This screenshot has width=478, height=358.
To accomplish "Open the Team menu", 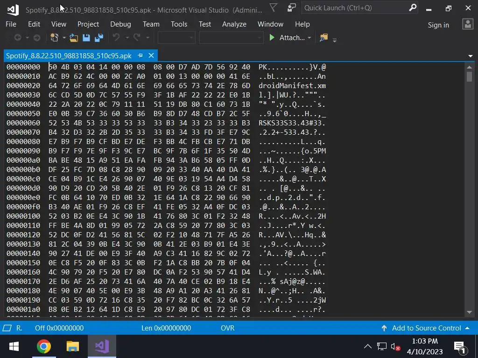I will (x=151, y=24).
